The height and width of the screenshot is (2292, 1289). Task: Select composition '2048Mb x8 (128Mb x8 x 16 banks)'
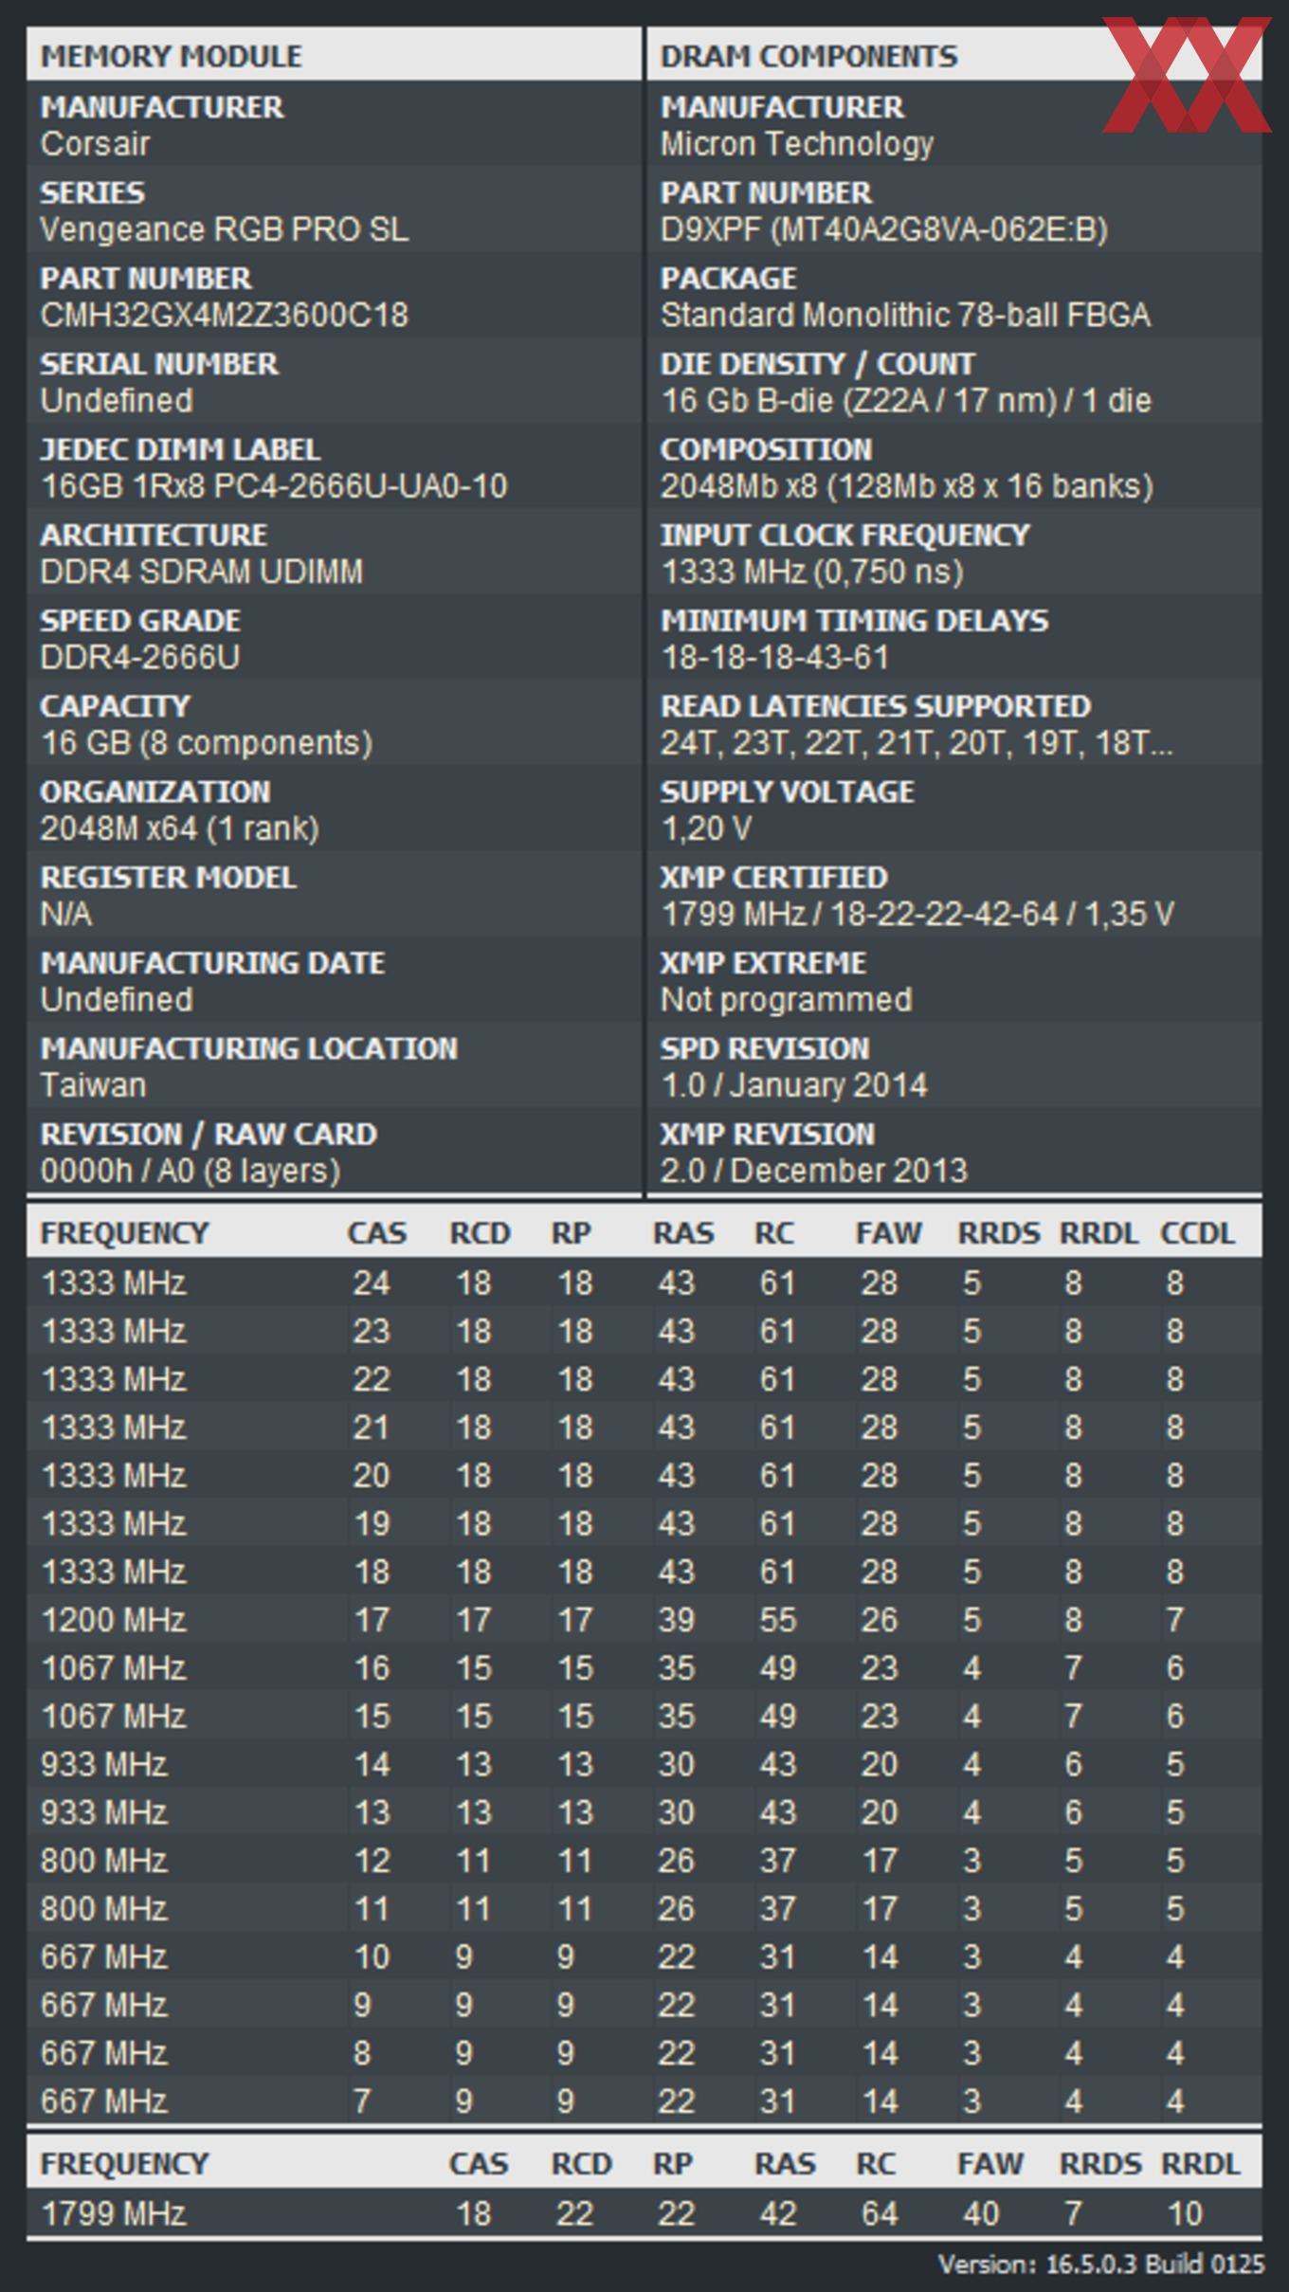[x=906, y=485]
